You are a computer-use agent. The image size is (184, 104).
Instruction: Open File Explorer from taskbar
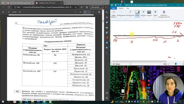point(32,102)
